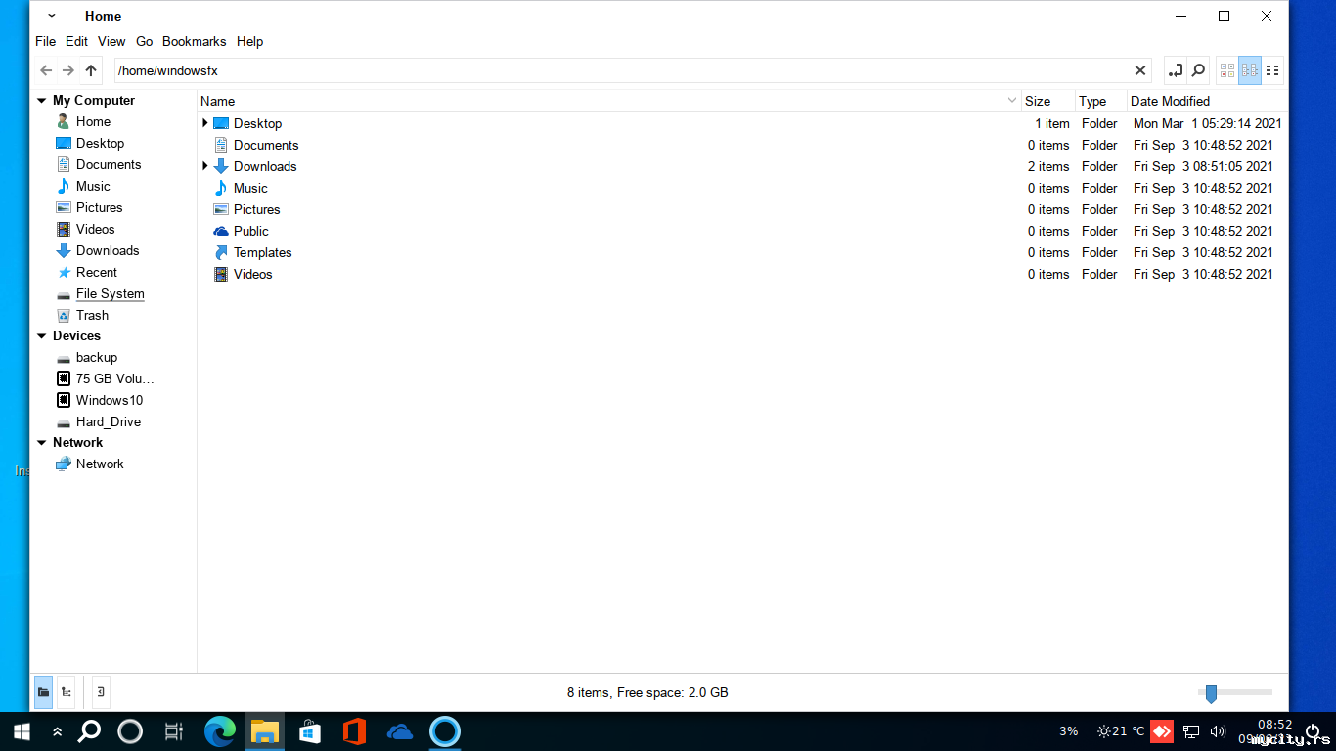This screenshot has height=751, width=1336.
Task: Open the file search tool
Action: (x=1198, y=70)
